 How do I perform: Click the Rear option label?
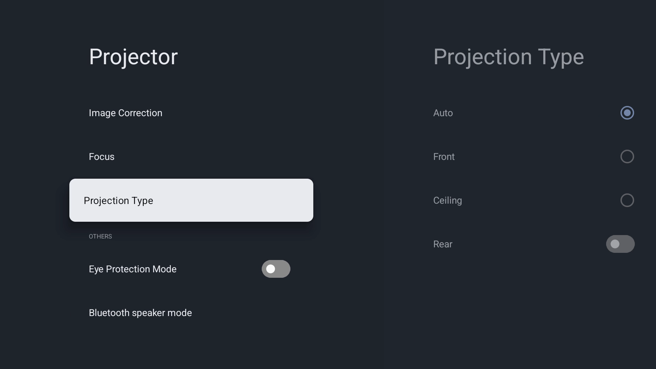[x=442, y=244]
